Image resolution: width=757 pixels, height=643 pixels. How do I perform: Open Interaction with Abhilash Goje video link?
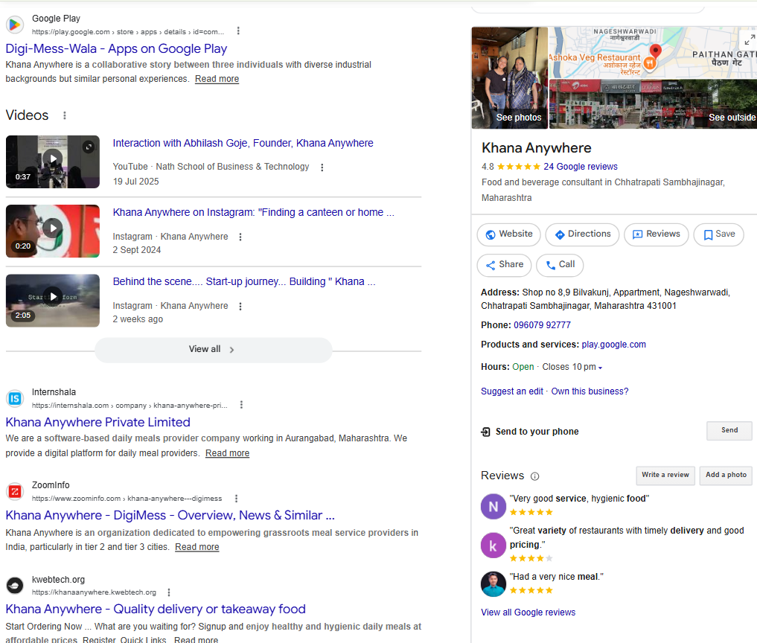coord(243,144)
